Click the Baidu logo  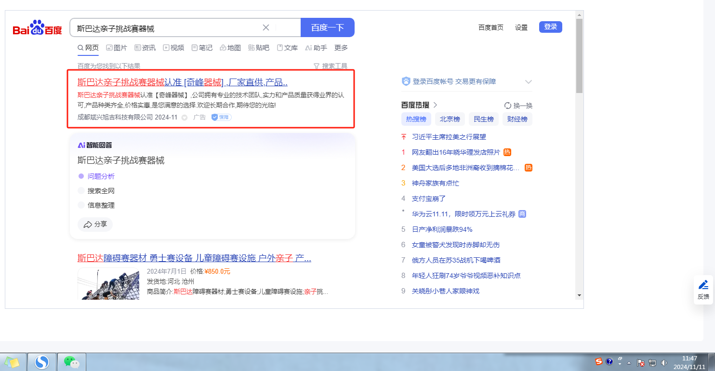(x=37, y=28)
